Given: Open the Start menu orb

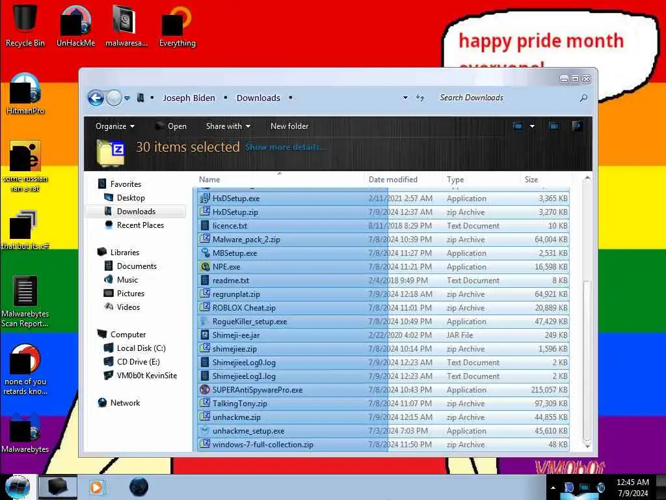Looking at the screenshot, I should (17, 487).
